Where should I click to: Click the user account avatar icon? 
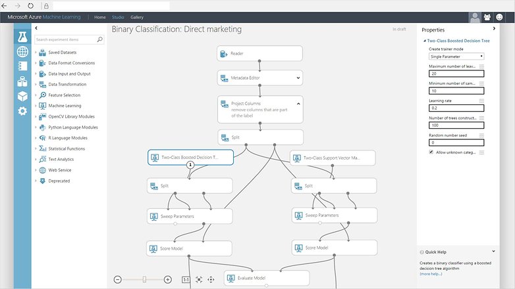[x=475, y=17]
